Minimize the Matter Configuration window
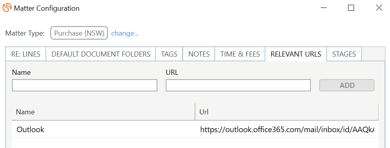 point(324,8)
